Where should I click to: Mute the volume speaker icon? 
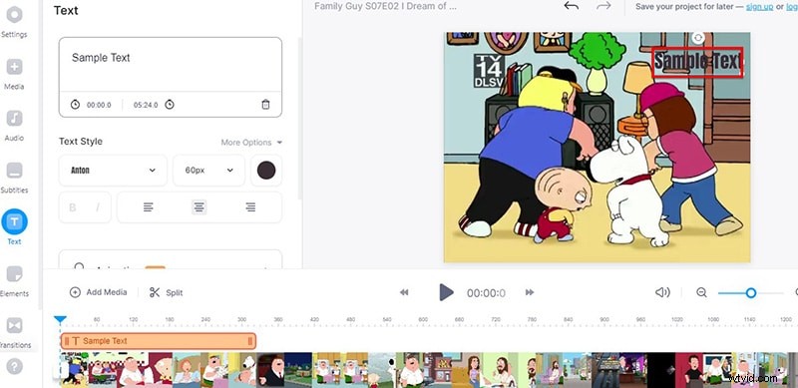tap(662, 292)
